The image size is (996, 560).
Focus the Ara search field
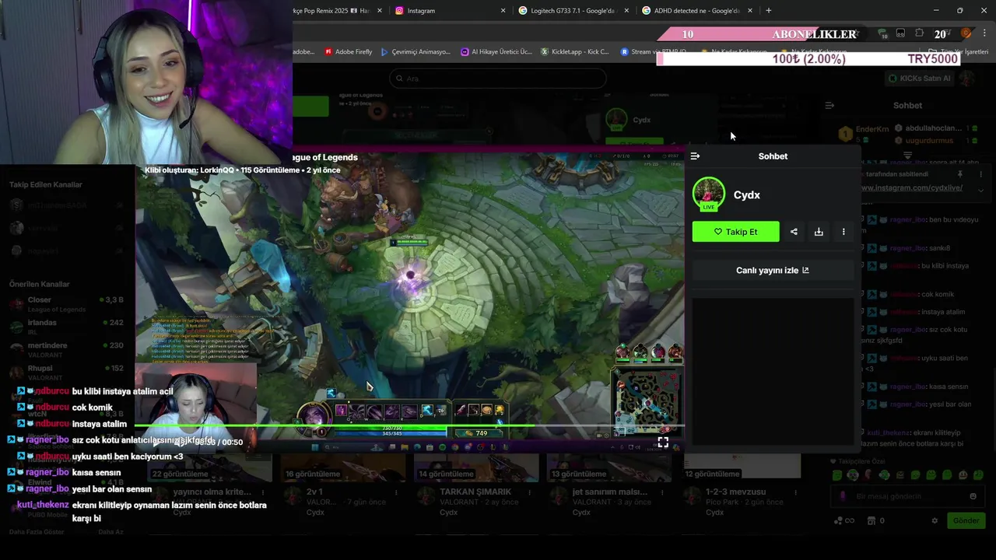(498, 79)
